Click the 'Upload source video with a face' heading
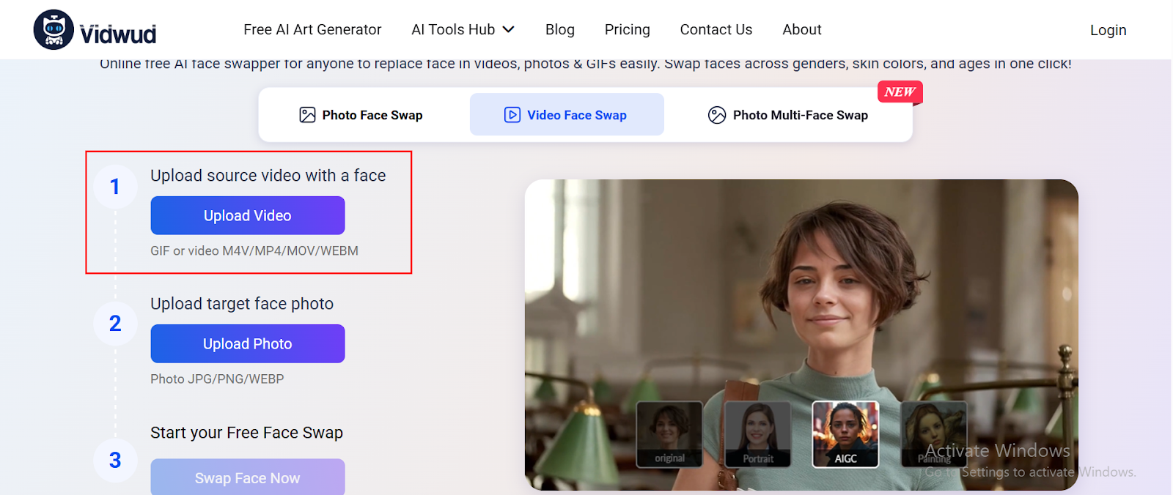This screenshot has width=1173, height=495. coord(268,176)
